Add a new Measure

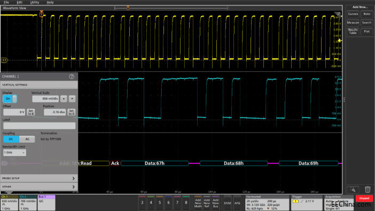coord(353,23)
